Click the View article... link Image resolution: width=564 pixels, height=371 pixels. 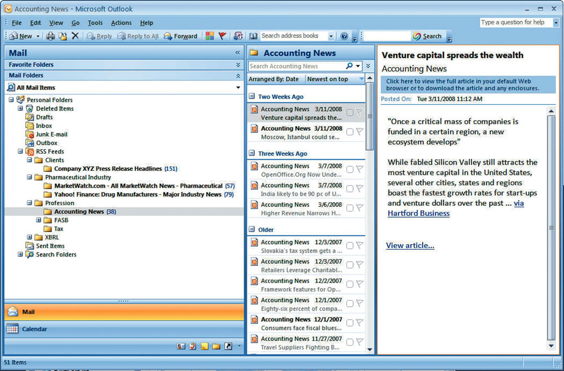point(410,245)
